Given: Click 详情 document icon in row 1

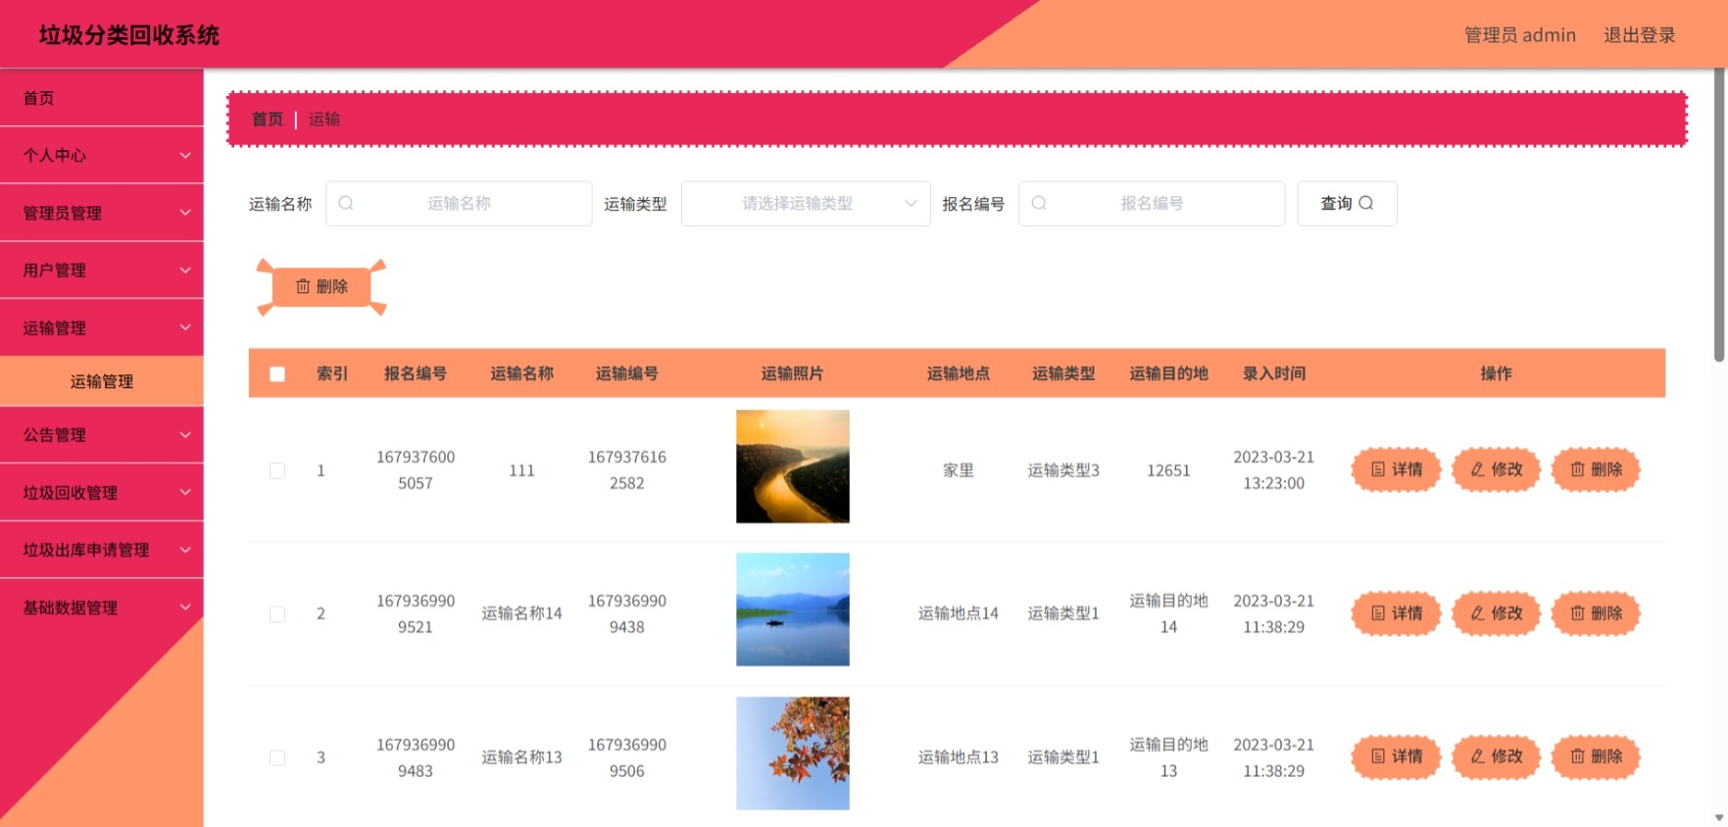Looking at the screenshot, I should pos(1378,469).
